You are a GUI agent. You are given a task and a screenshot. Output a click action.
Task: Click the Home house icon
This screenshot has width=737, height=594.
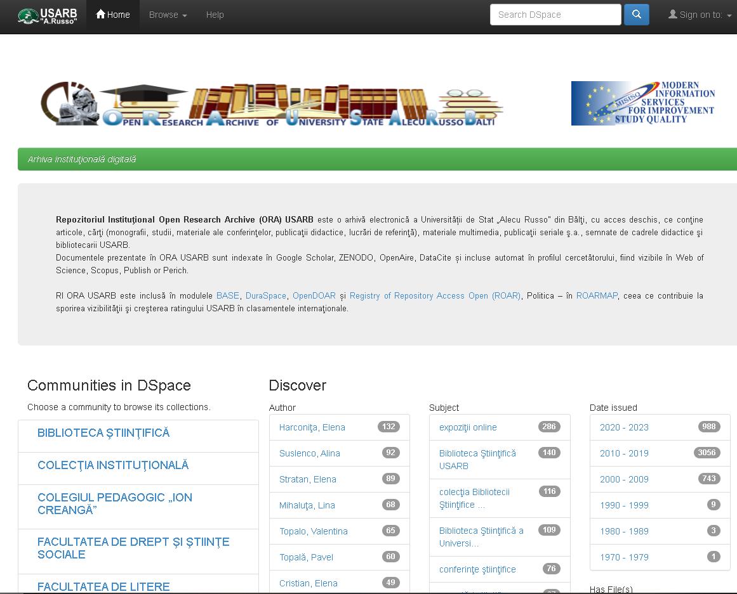[x=100, y=14]
